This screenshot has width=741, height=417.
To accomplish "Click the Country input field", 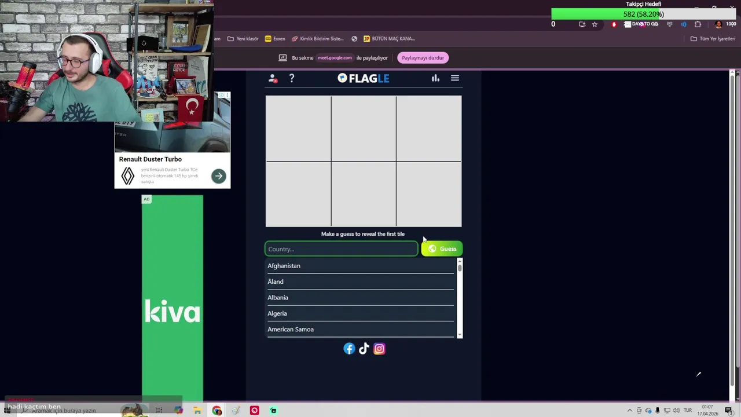I will tap(342, 249).
